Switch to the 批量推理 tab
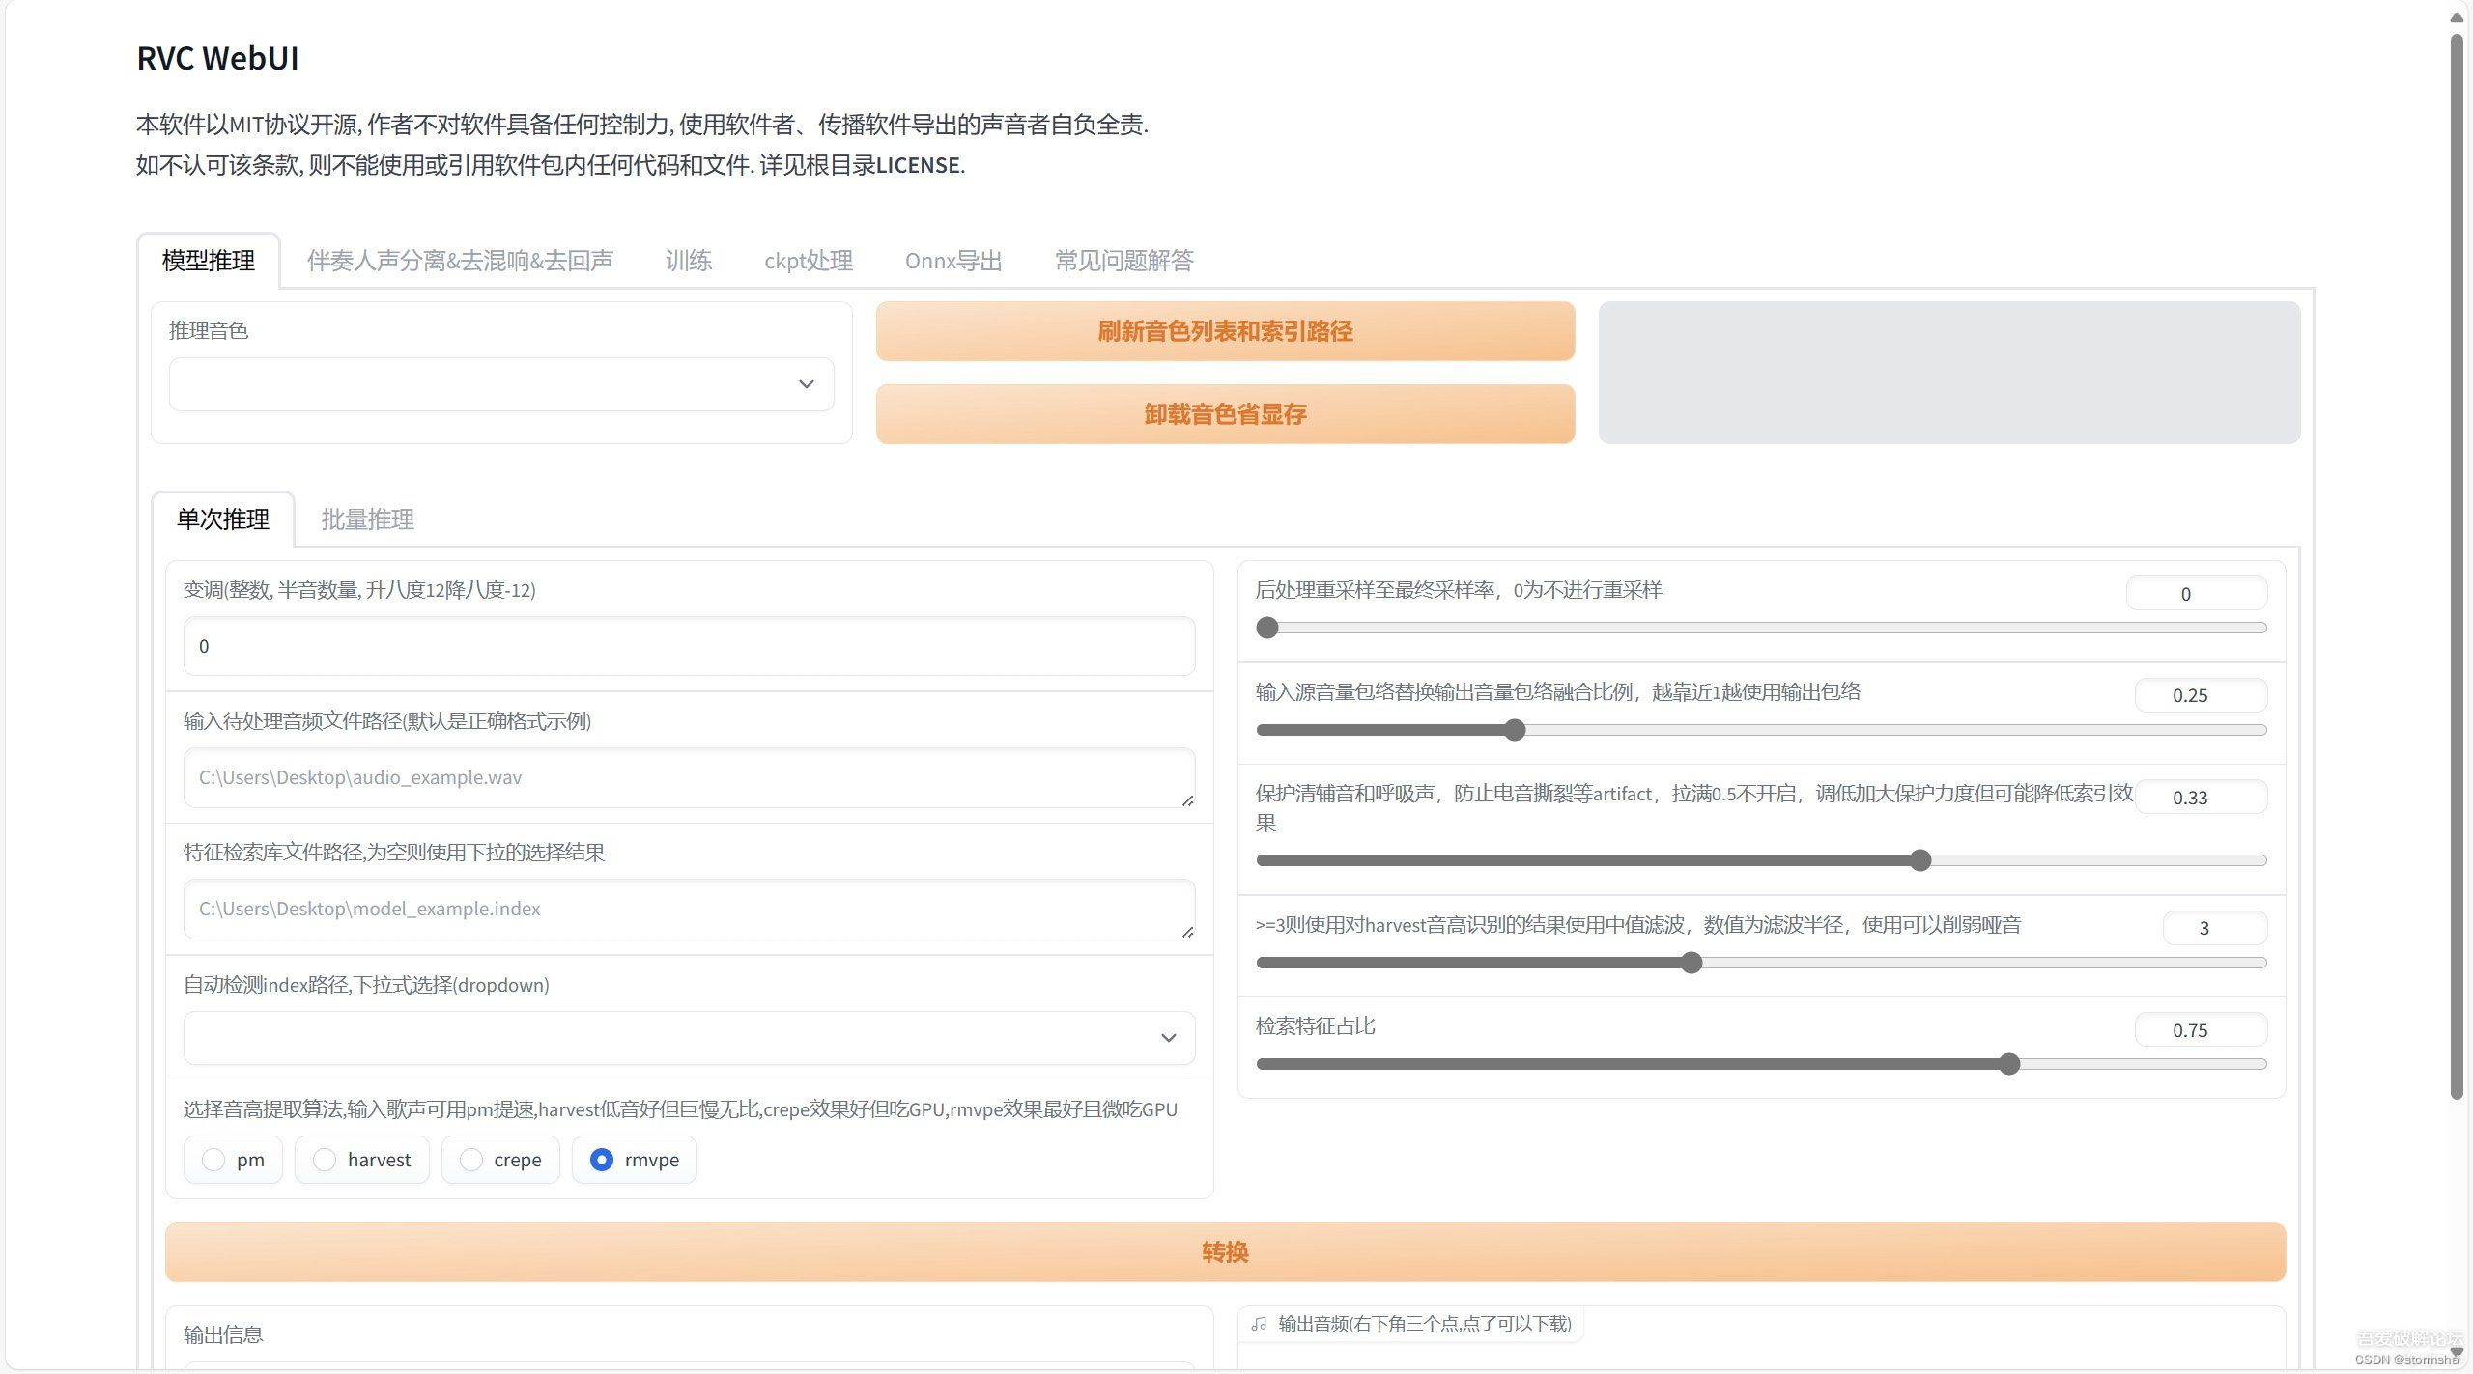Viewport: 2473px width, 1374px height. (x=367, y=519)
